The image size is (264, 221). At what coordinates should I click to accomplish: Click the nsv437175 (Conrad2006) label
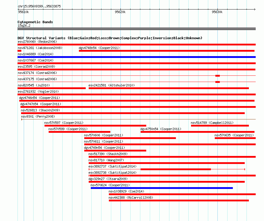pos(37,79)
